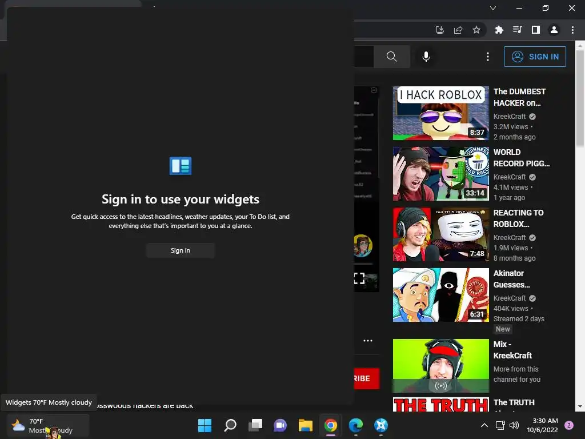Bookmark this tab with the star icon
Viewport: 585px width, 439px height.
click(476, 30)
